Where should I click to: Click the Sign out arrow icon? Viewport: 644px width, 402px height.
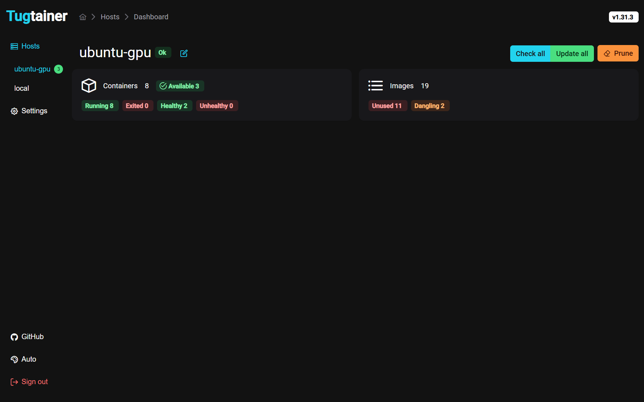click(x=14, y=382)
